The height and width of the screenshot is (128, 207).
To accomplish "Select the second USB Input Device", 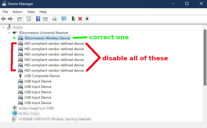I will (38, 87).
